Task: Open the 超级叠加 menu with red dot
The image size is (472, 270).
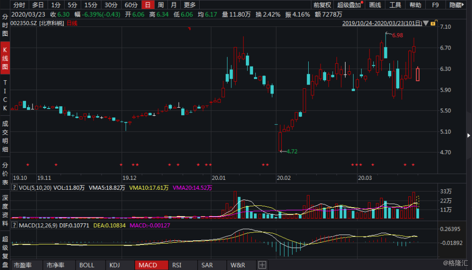Action: coord(349,5)
